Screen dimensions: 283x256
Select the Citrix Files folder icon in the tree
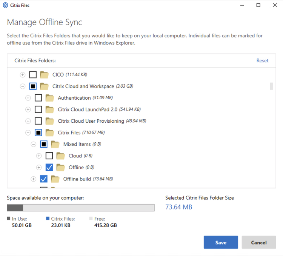(x=50, y=133)
